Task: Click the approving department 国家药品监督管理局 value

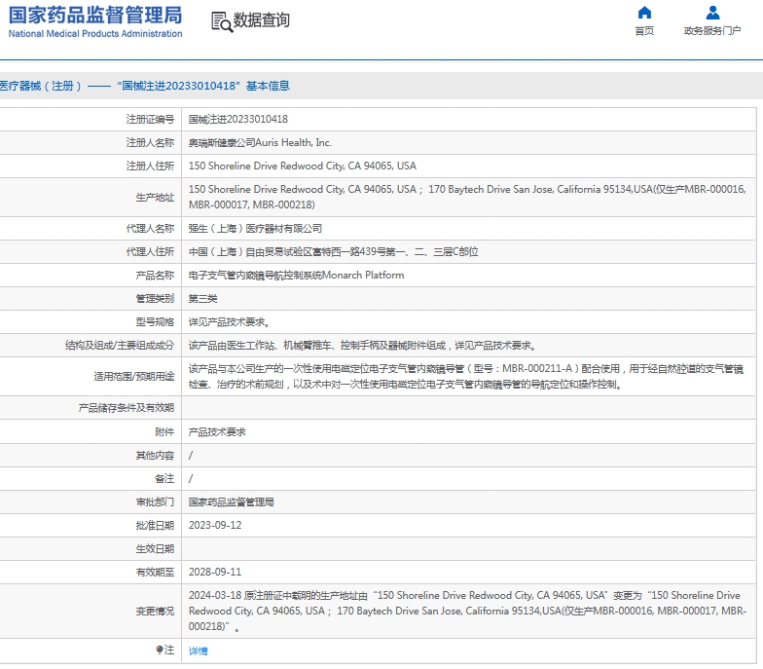Action: (232, 502)
